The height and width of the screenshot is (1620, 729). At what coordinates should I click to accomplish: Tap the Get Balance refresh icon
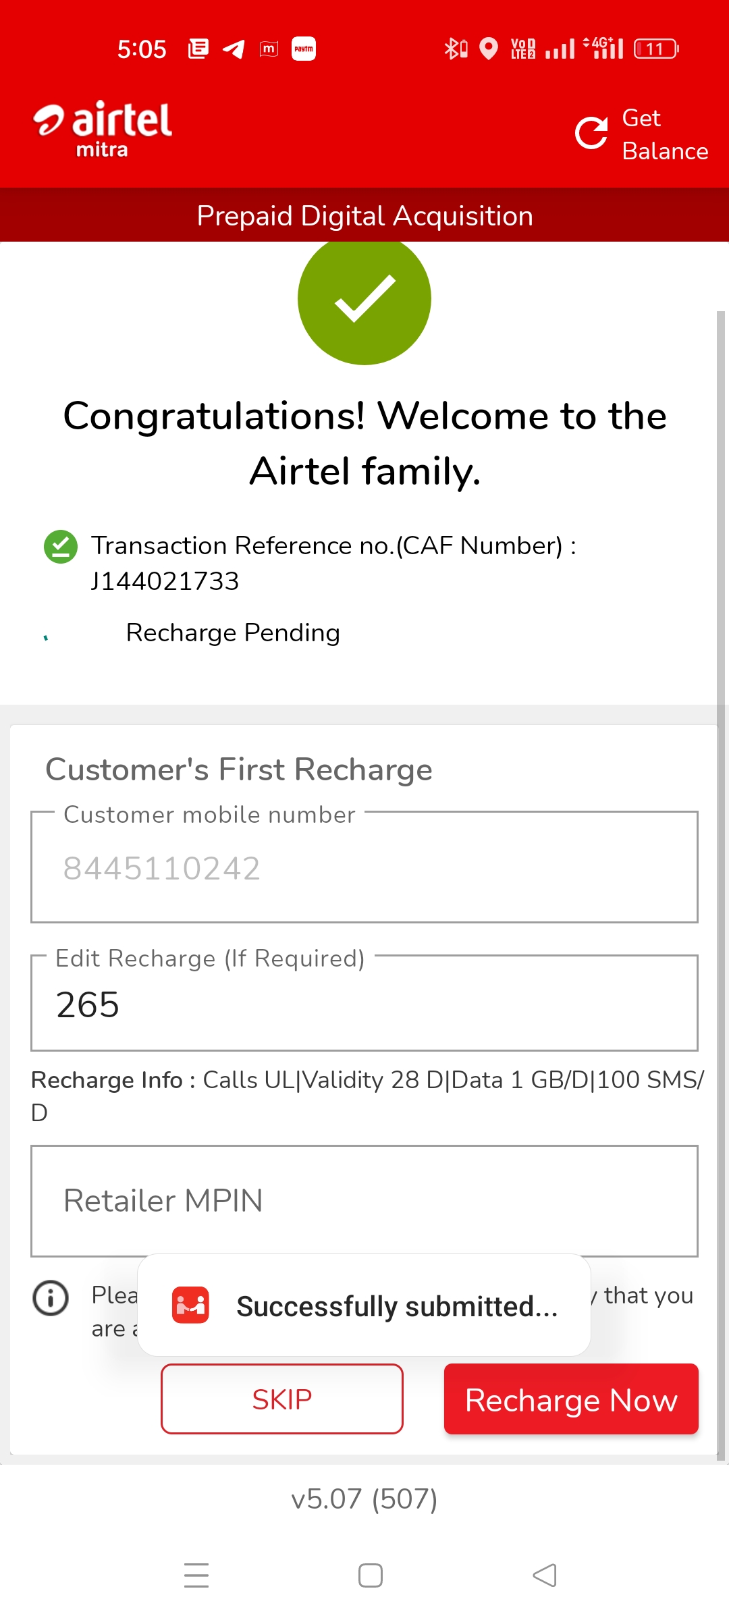pyautogui.click(x=591, y=133)
